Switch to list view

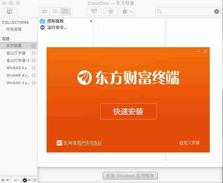(x=55, y=11)
